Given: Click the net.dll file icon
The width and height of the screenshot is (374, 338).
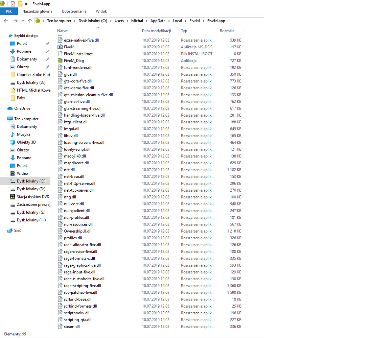Looking at the screenshot, I should click(x=60, y=170).
